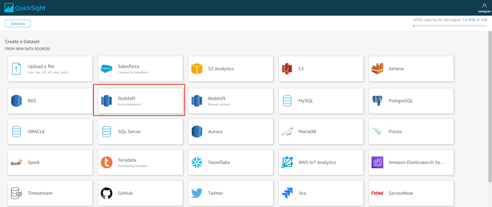Click the Twitter bird icon
The width and height of the screenshot is (492, 207).
(197, 193)
